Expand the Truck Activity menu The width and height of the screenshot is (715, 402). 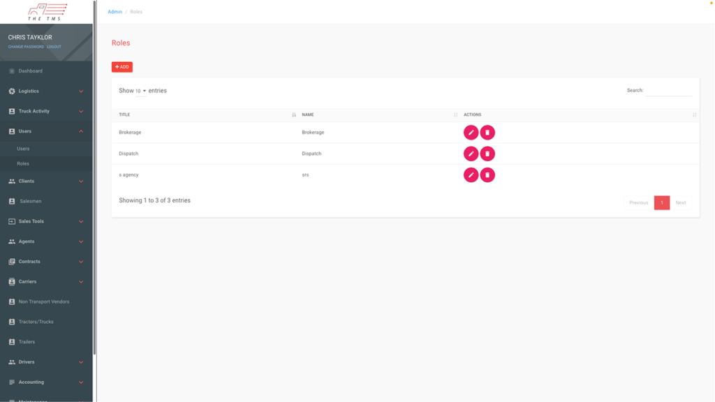click(46, 112)
